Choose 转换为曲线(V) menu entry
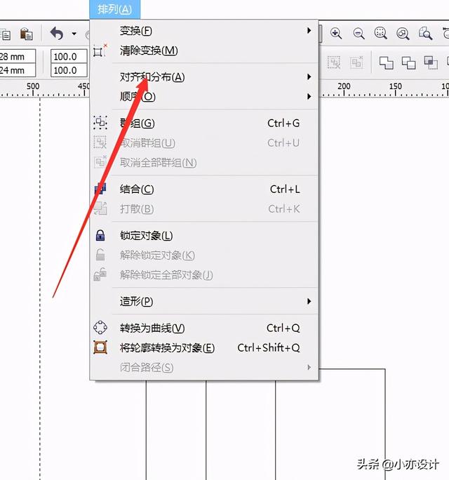The height and width of the screenshot is (480, 449). [204, 328]
